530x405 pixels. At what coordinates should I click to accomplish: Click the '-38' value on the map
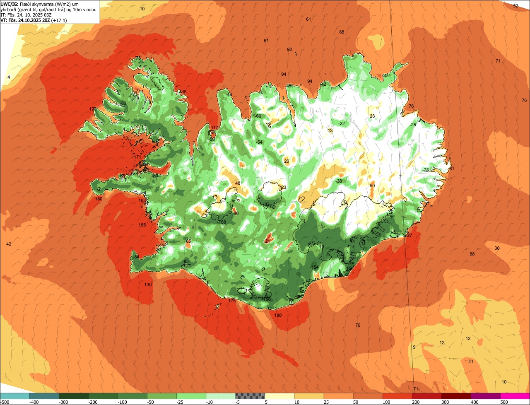coord(339,181)
